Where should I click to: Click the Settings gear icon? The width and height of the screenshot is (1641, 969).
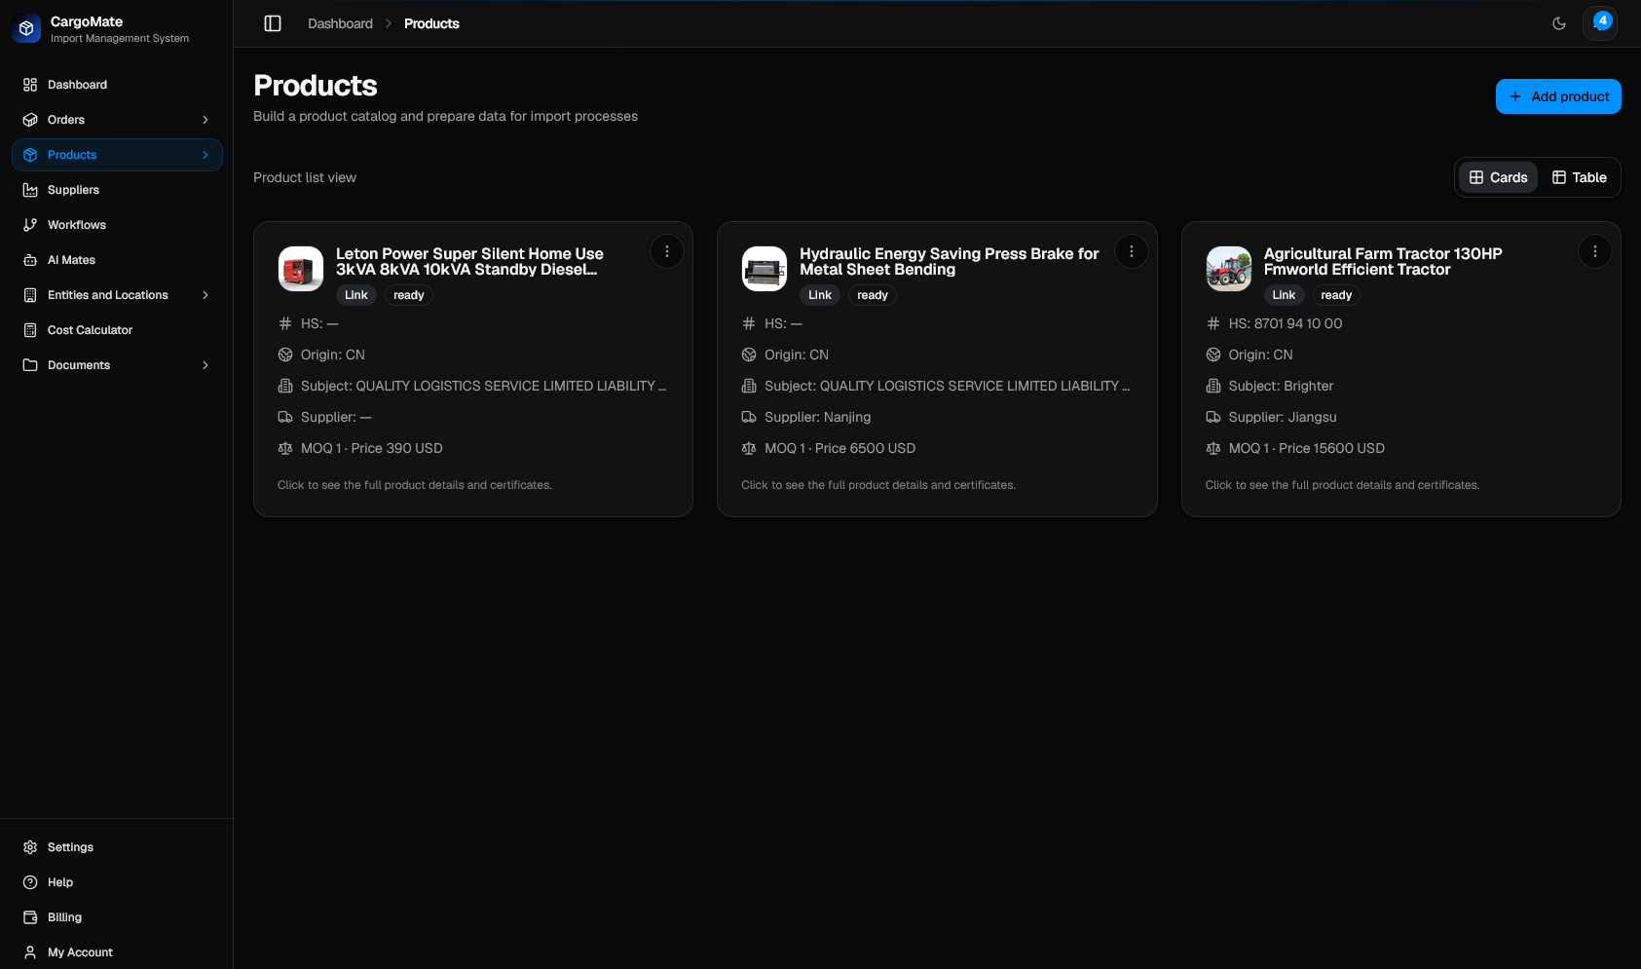30,847
